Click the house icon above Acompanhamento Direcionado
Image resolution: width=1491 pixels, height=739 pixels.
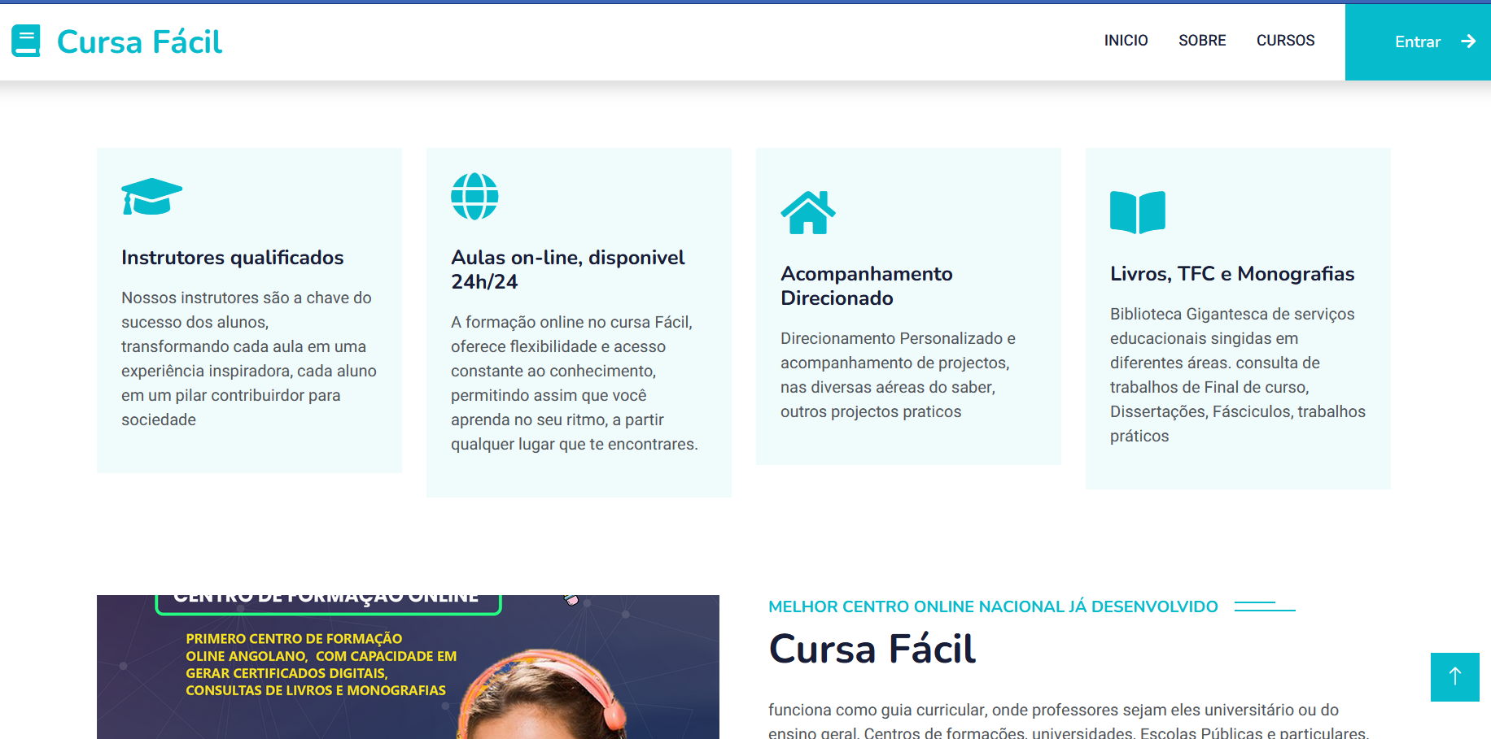point(807,213)
